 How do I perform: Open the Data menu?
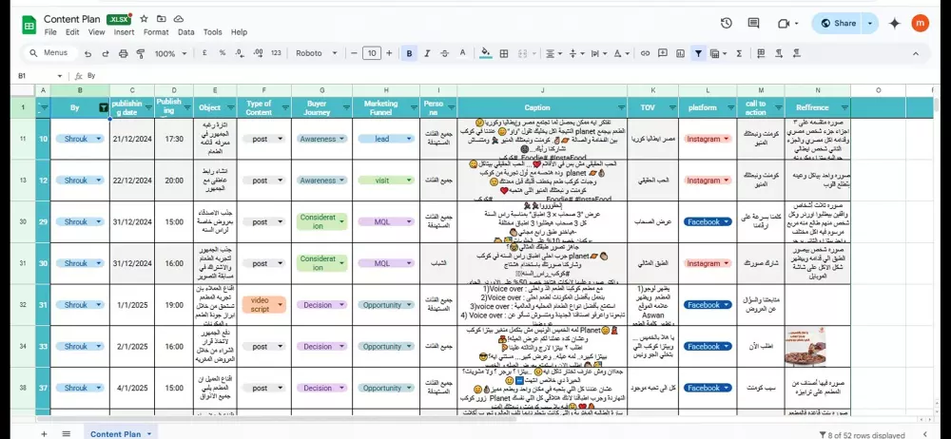(186, 32)
